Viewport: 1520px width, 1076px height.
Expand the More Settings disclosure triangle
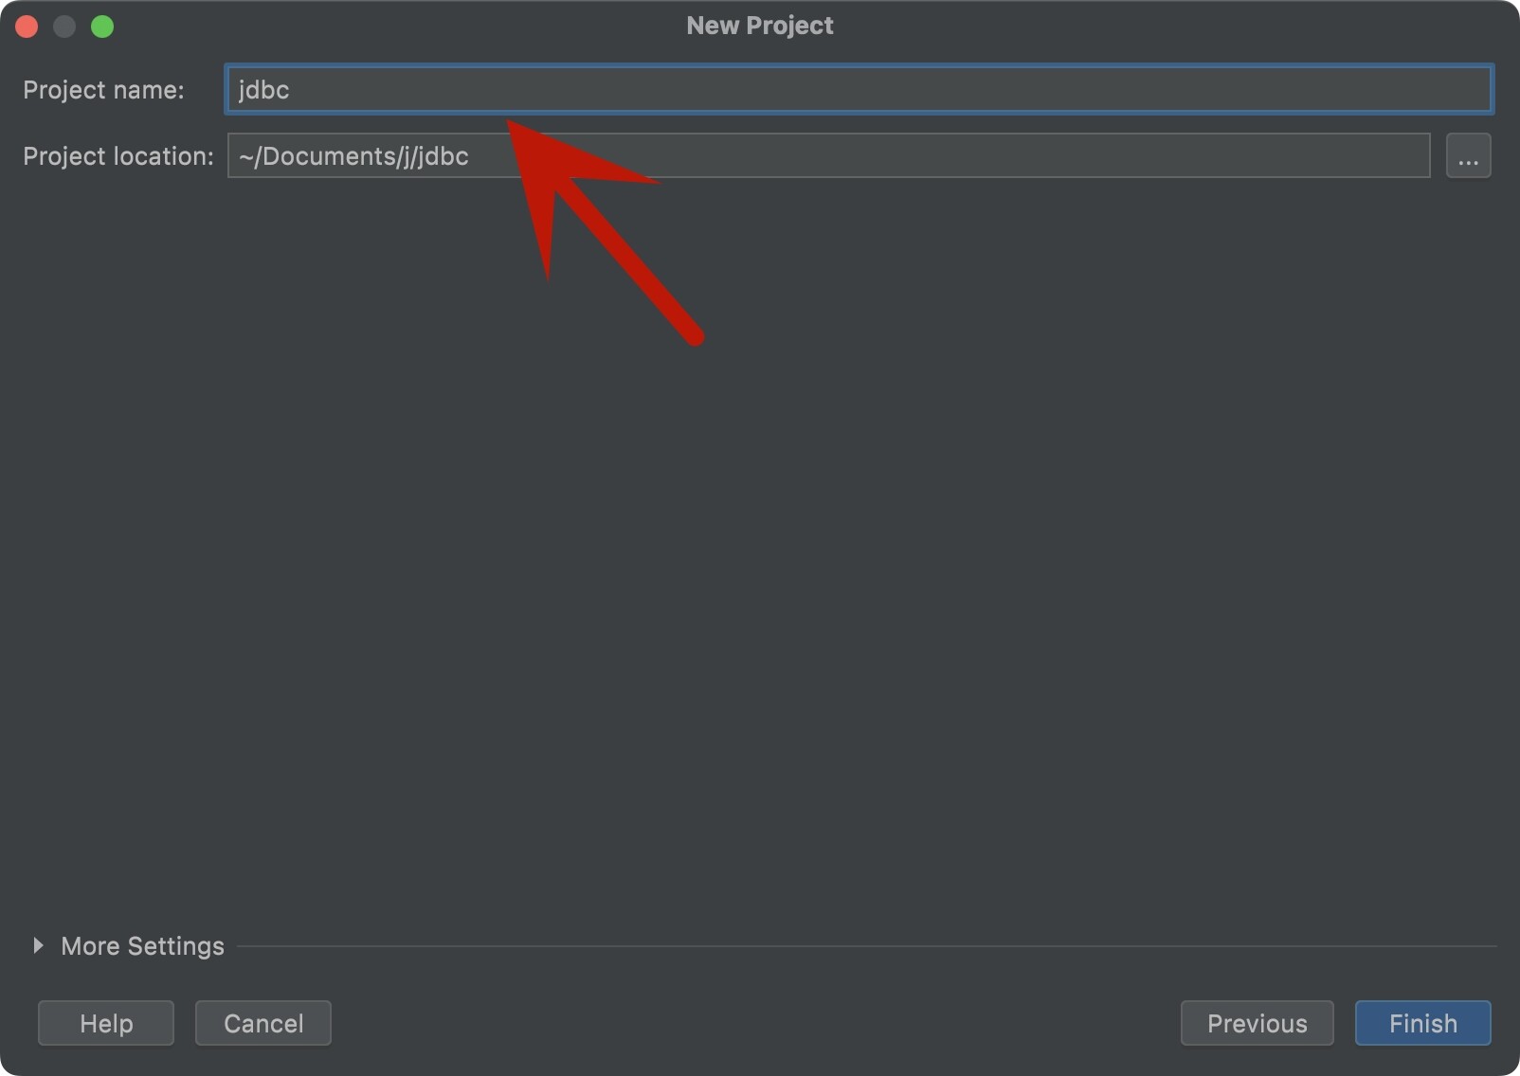click(x=38, y=945)
